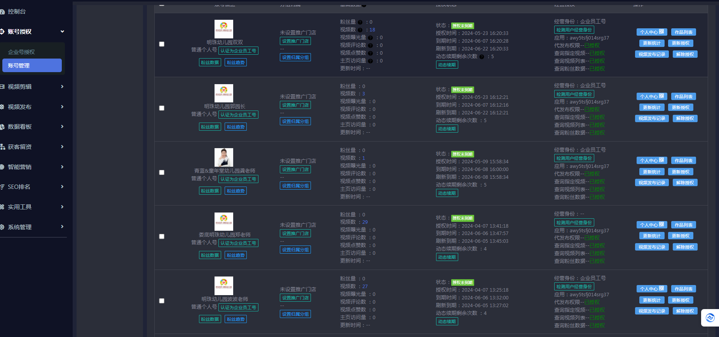Click the 系统管理 gear icon in sidebar
Screen dimensions: 719x337
[2, 227]
